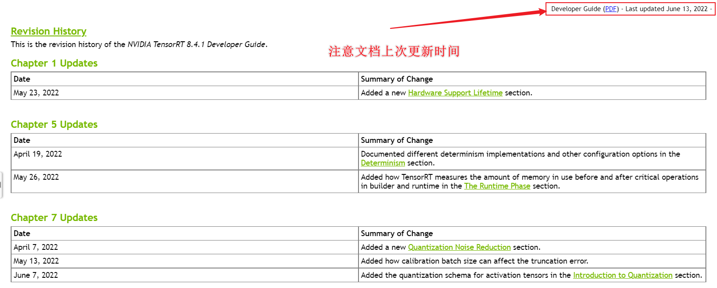Open The Runtime Phase link
The width and height of the screenshot is (717, 288).
coord(497,186)
